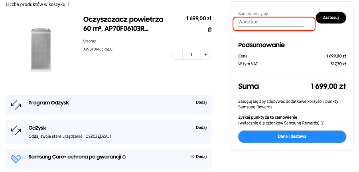Click the promo code input field
359x172 pixels.
[271, 22]
